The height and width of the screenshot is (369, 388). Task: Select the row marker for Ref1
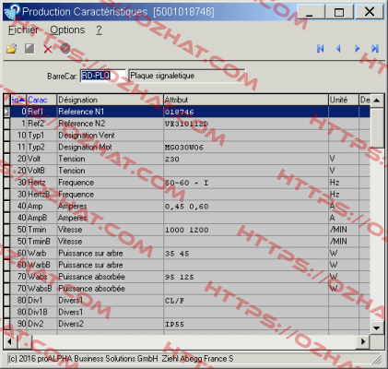point(6,112)
